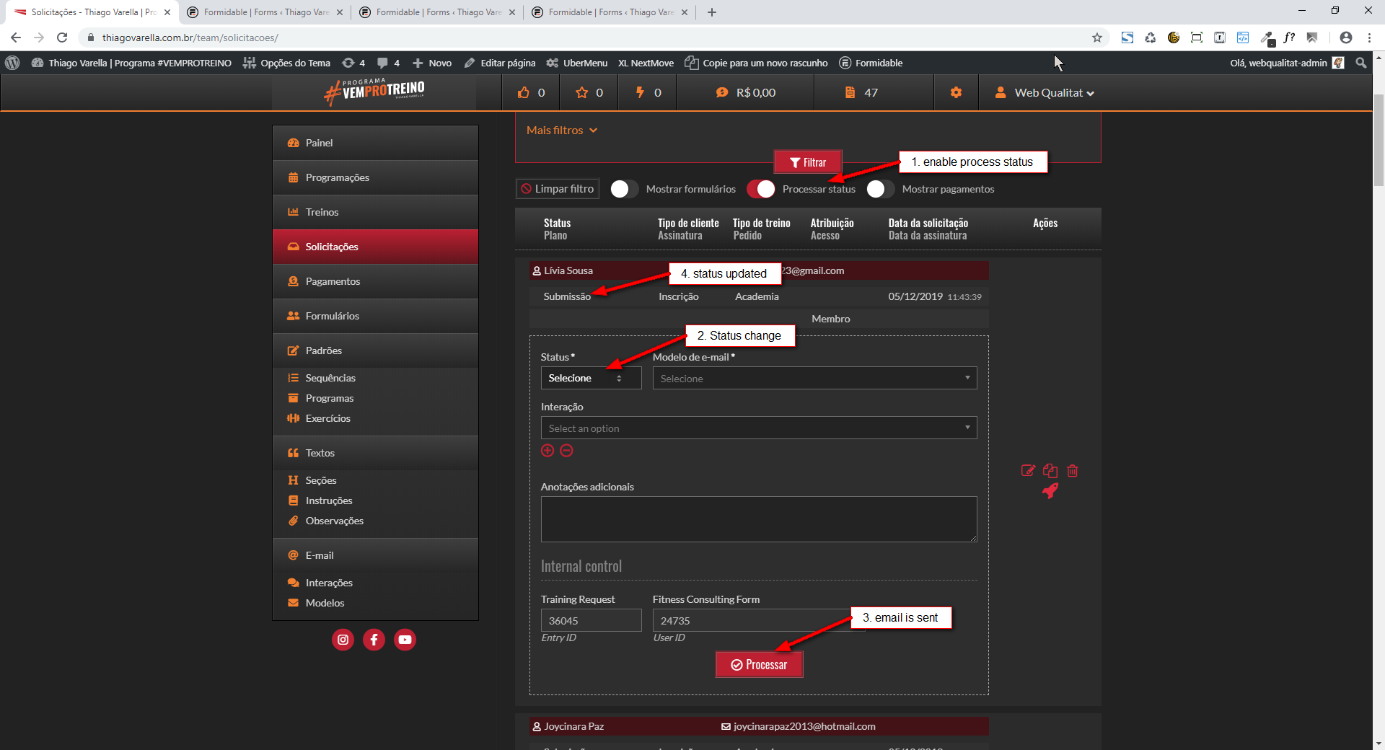Open the Modelo de e-mail dropdown

point(814,379)
